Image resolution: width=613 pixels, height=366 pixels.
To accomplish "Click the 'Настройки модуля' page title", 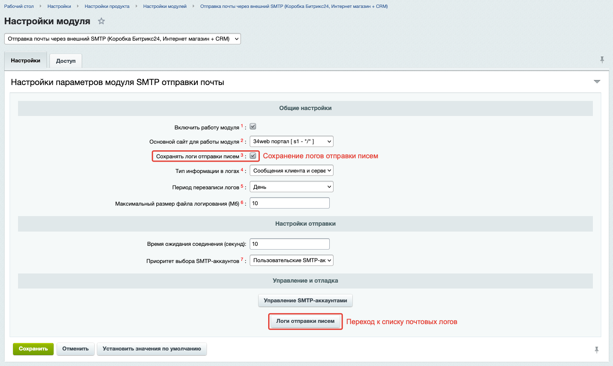I will pyautogui.click(x=47, y=21).
